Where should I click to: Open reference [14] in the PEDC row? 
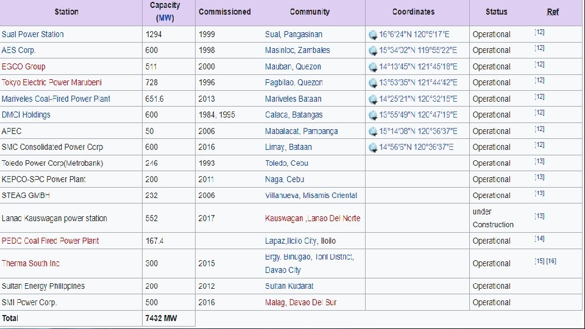click(x=539, y=239)
